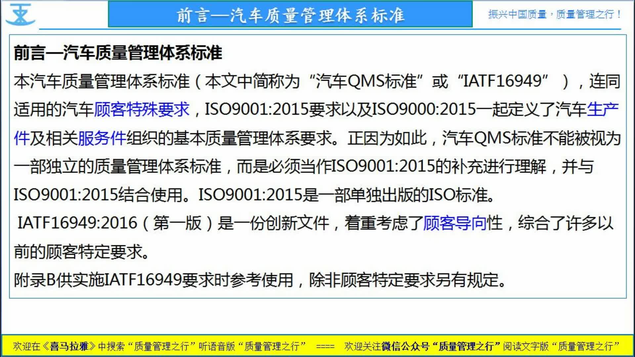
Task: Click the line 前的顾客特定要求
Action: pyautogui.click(x=81, y=252)
